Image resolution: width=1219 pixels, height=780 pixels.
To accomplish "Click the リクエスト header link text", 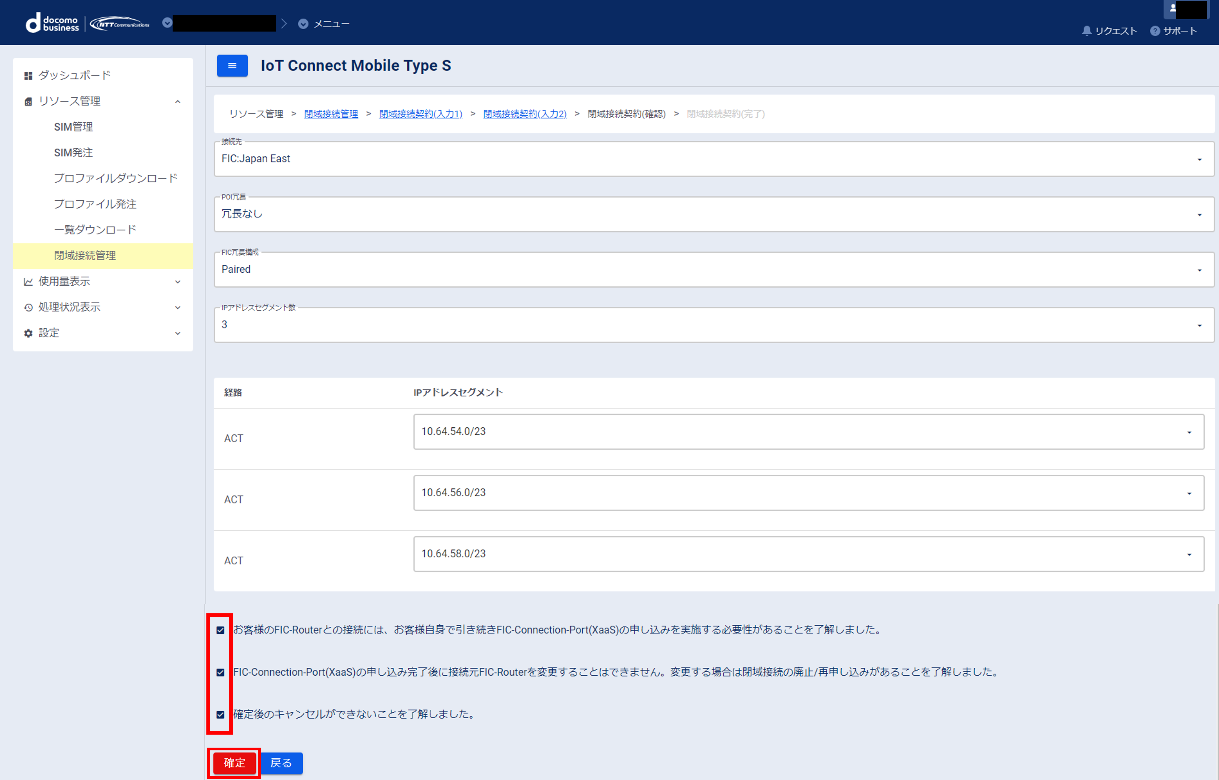I will (1116, 31).
